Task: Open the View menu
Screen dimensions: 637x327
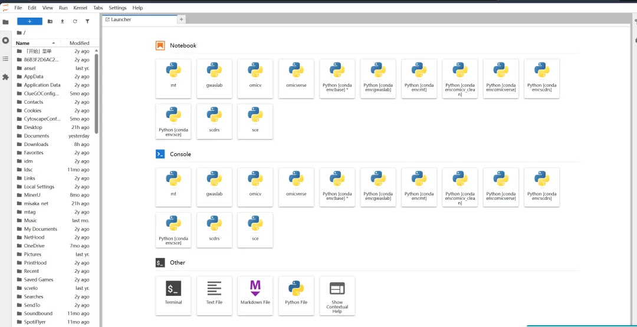Action: point(48,8)
